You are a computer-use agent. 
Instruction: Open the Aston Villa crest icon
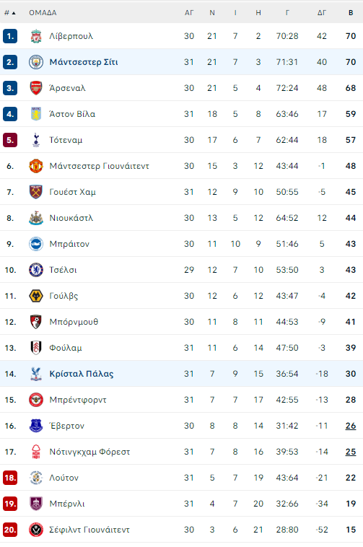pos(36,114)
